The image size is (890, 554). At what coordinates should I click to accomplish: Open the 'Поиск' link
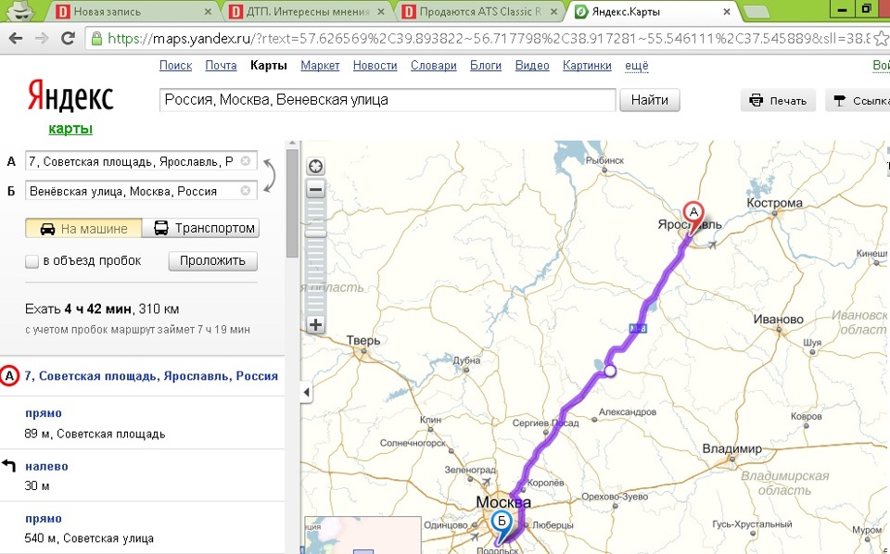175,65
